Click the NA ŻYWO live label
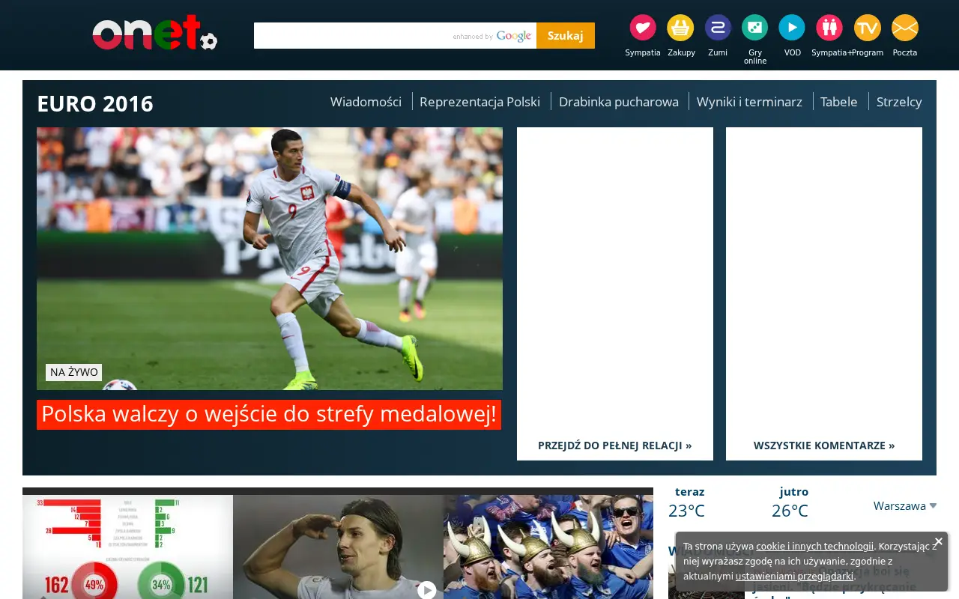Viewport: 959px width, 599px height. click(x=73, y=372)
